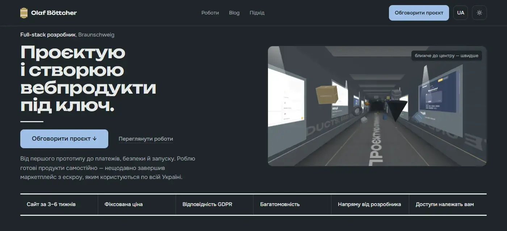Open the Blog navigation item
The height and width of the screenshot is (231, 507).
tap(234, 13)
